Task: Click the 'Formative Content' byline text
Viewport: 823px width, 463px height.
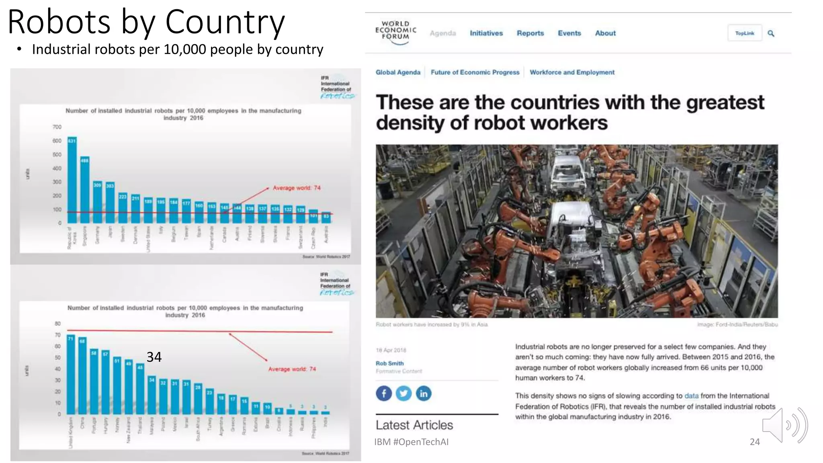Action: (399, 371)
